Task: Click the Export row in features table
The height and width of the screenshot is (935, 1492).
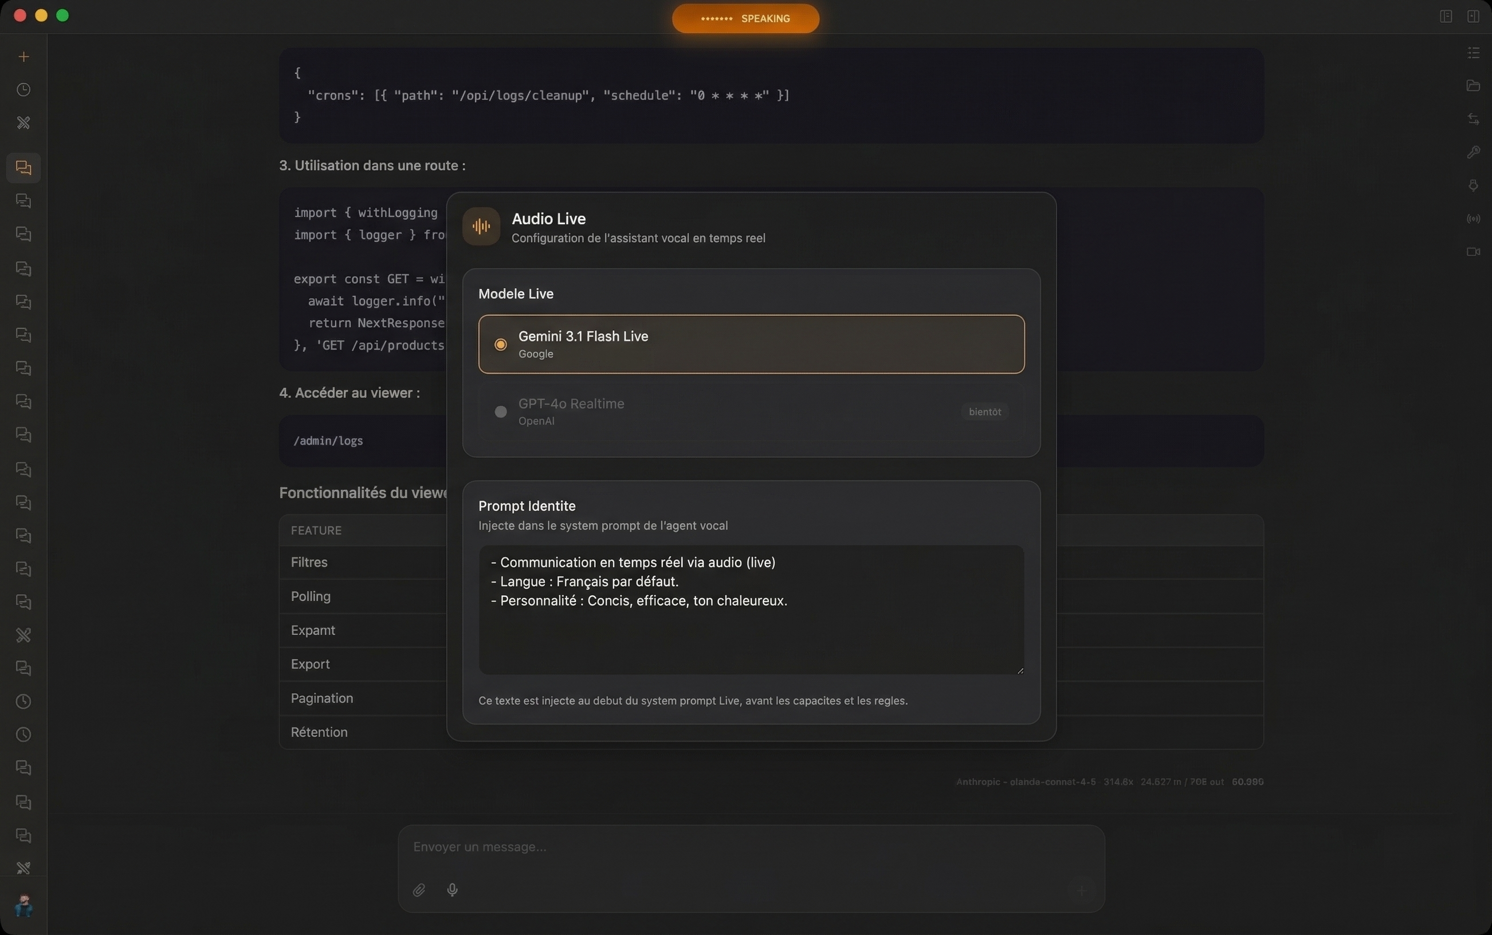Action: click(362, 664)
